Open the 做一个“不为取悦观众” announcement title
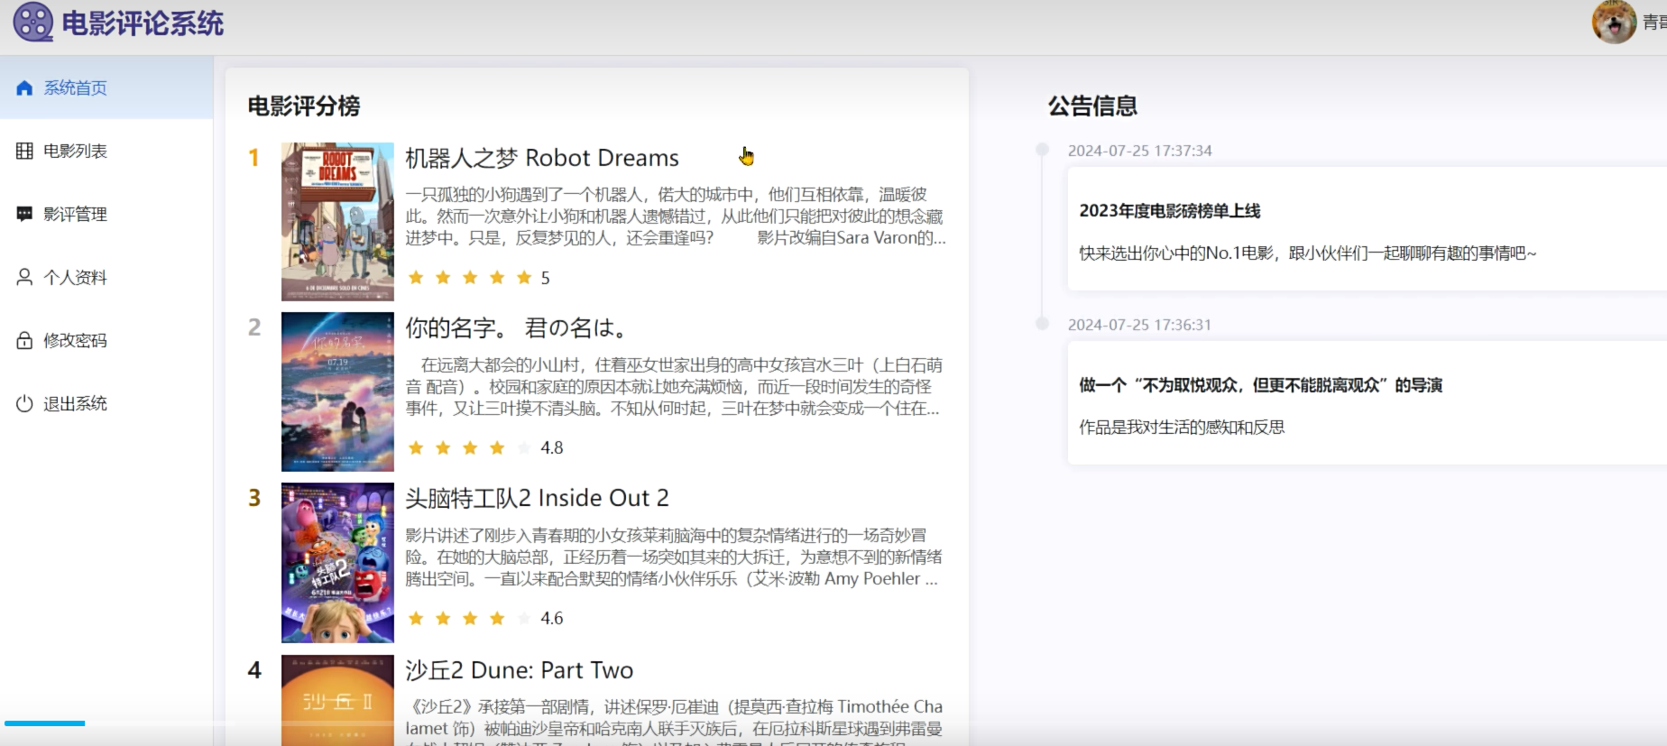The width and height of the screenshot is (1667, 746). coord(1261,385)
